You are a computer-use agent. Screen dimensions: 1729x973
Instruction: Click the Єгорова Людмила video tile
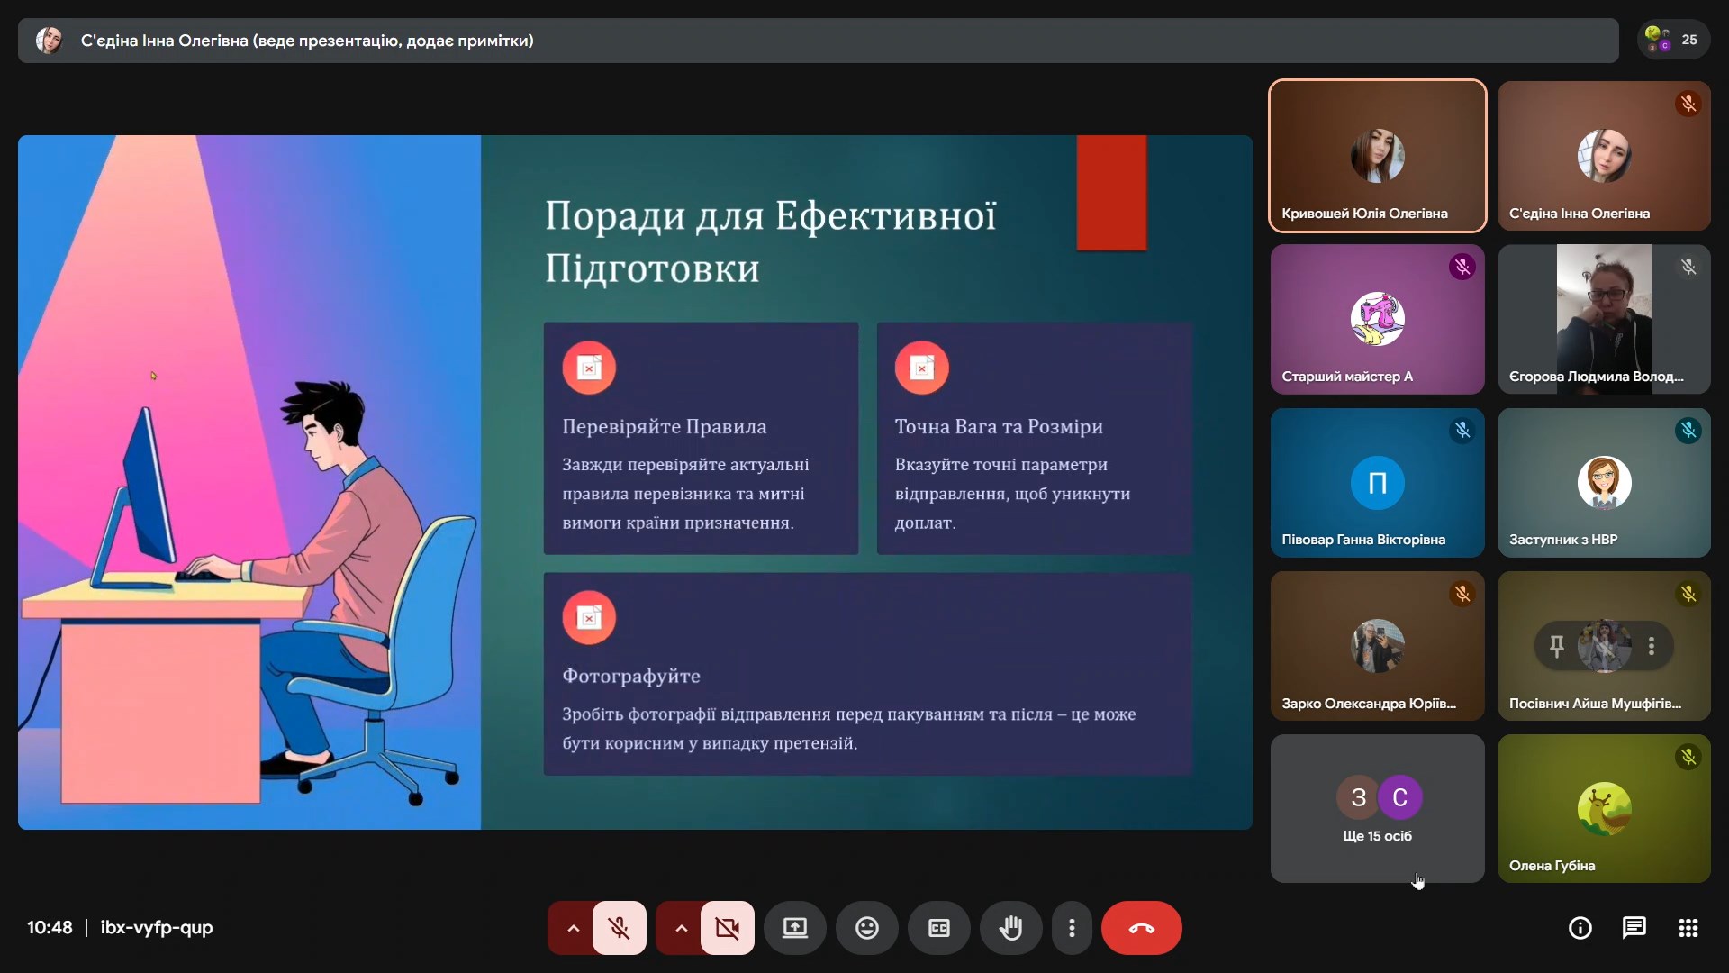pyautogui.click(x=1604, y=319)
